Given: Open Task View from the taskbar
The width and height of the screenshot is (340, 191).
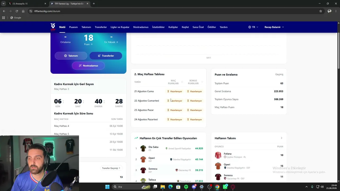Looking at the screenshot, I should 155,187.
